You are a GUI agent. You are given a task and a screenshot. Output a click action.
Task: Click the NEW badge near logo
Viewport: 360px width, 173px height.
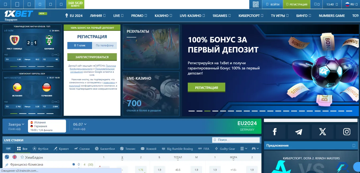[43, 13]
